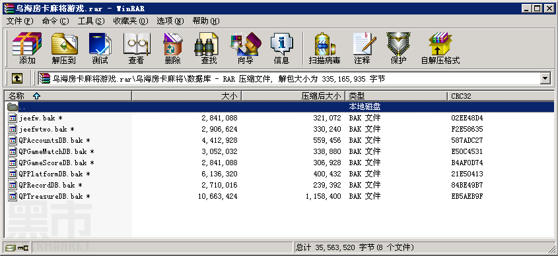558x256 pixels.
Task: Click packed size 239,392
Action: [x=327, y=185]
